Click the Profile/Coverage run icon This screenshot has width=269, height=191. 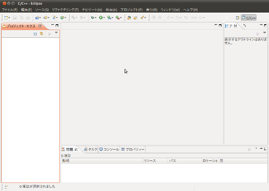(109, 18)
